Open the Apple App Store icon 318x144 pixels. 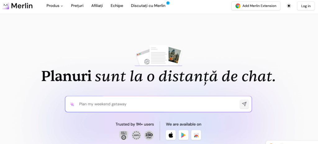pos(171,135)
